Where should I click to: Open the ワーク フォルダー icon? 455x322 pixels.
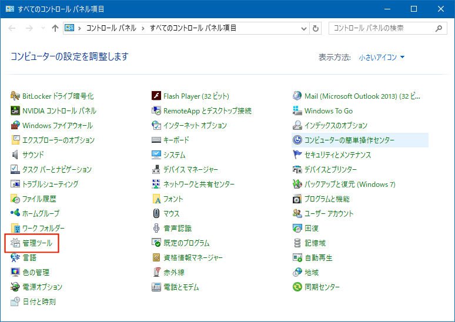tap(15, 228)
